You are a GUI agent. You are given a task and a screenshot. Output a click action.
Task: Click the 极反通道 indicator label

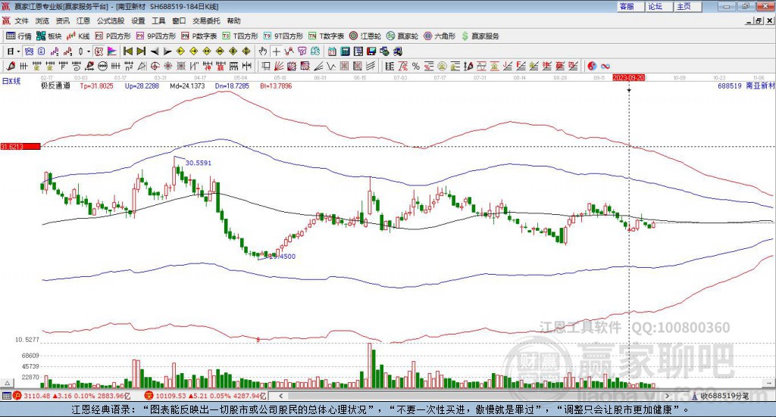55,86
